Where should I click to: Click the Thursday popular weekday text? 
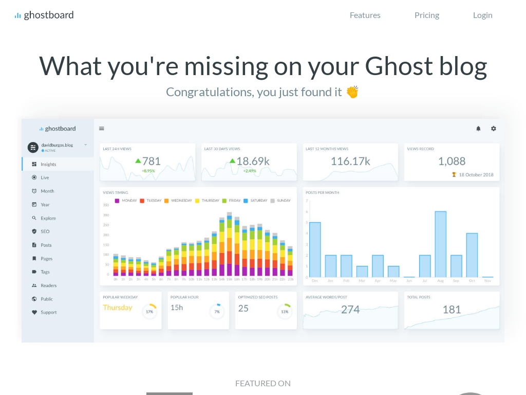pos(118,308)
